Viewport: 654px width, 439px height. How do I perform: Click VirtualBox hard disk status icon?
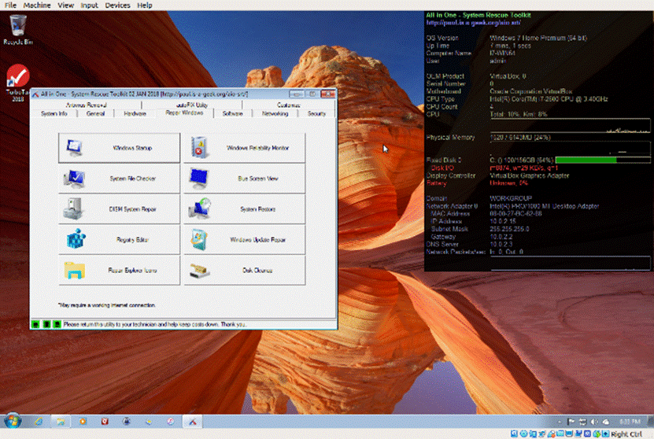(515, 434)
